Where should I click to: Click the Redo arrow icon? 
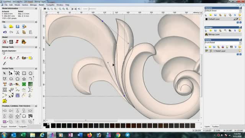11,32
